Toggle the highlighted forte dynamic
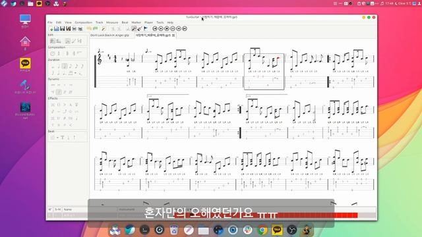 [x=59, y=92]
